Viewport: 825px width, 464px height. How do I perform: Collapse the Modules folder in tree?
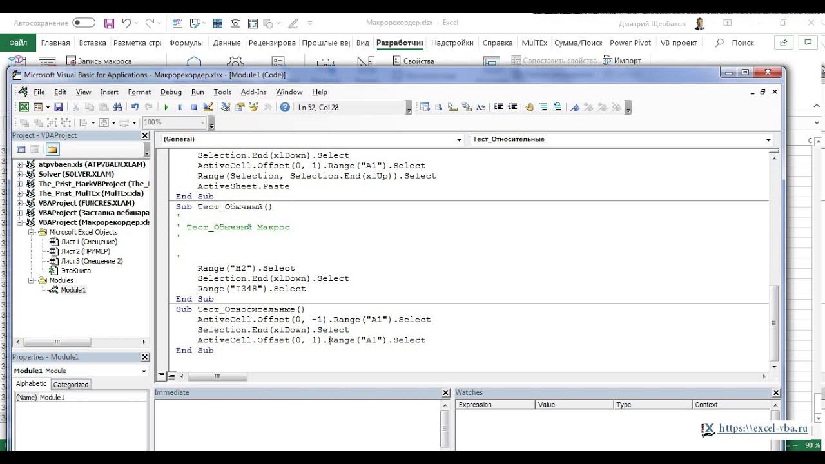[32, 280]
